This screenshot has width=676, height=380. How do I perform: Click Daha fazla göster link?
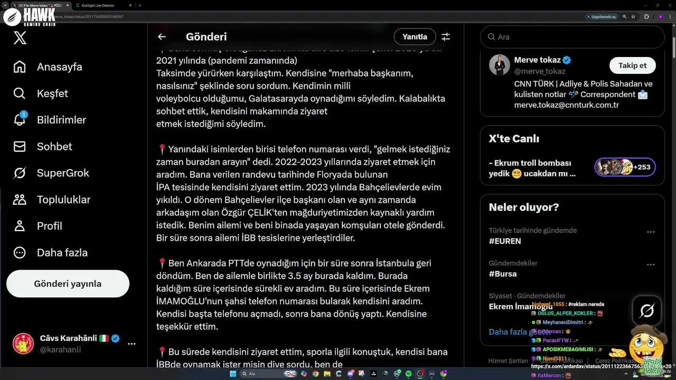520,332
